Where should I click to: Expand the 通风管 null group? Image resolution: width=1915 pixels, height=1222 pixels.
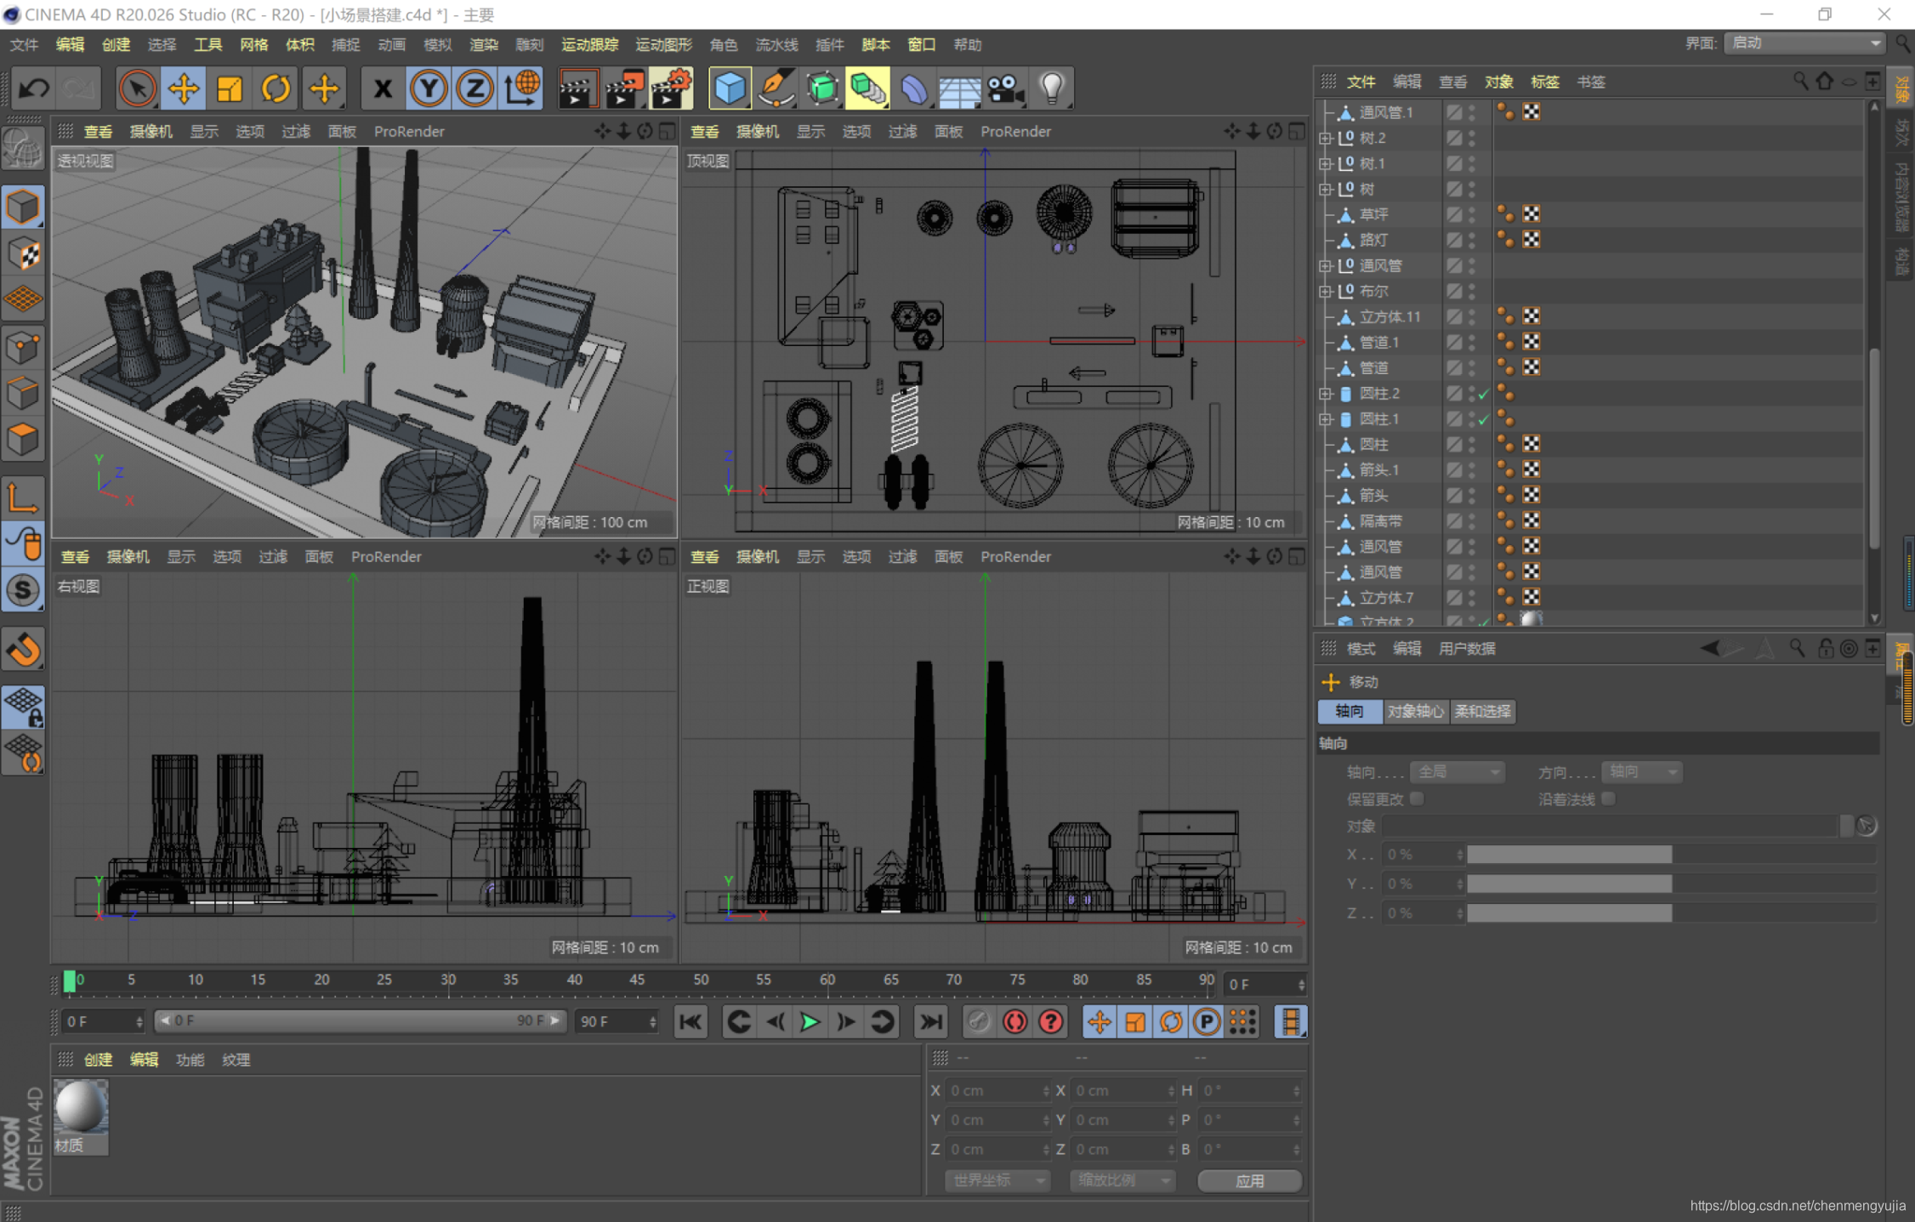click(x=1326, y=266)
